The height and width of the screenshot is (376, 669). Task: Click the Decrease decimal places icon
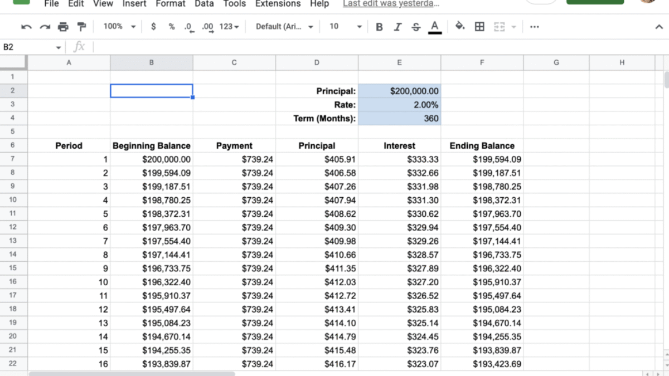pyautogui.click(x=190, y=27)
